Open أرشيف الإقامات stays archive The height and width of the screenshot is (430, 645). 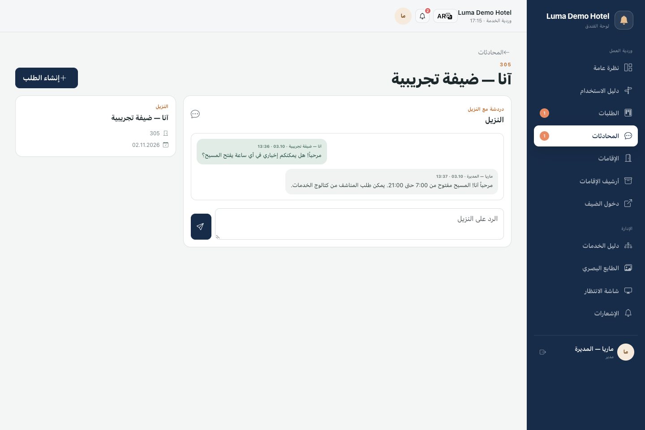pos(585,181)
